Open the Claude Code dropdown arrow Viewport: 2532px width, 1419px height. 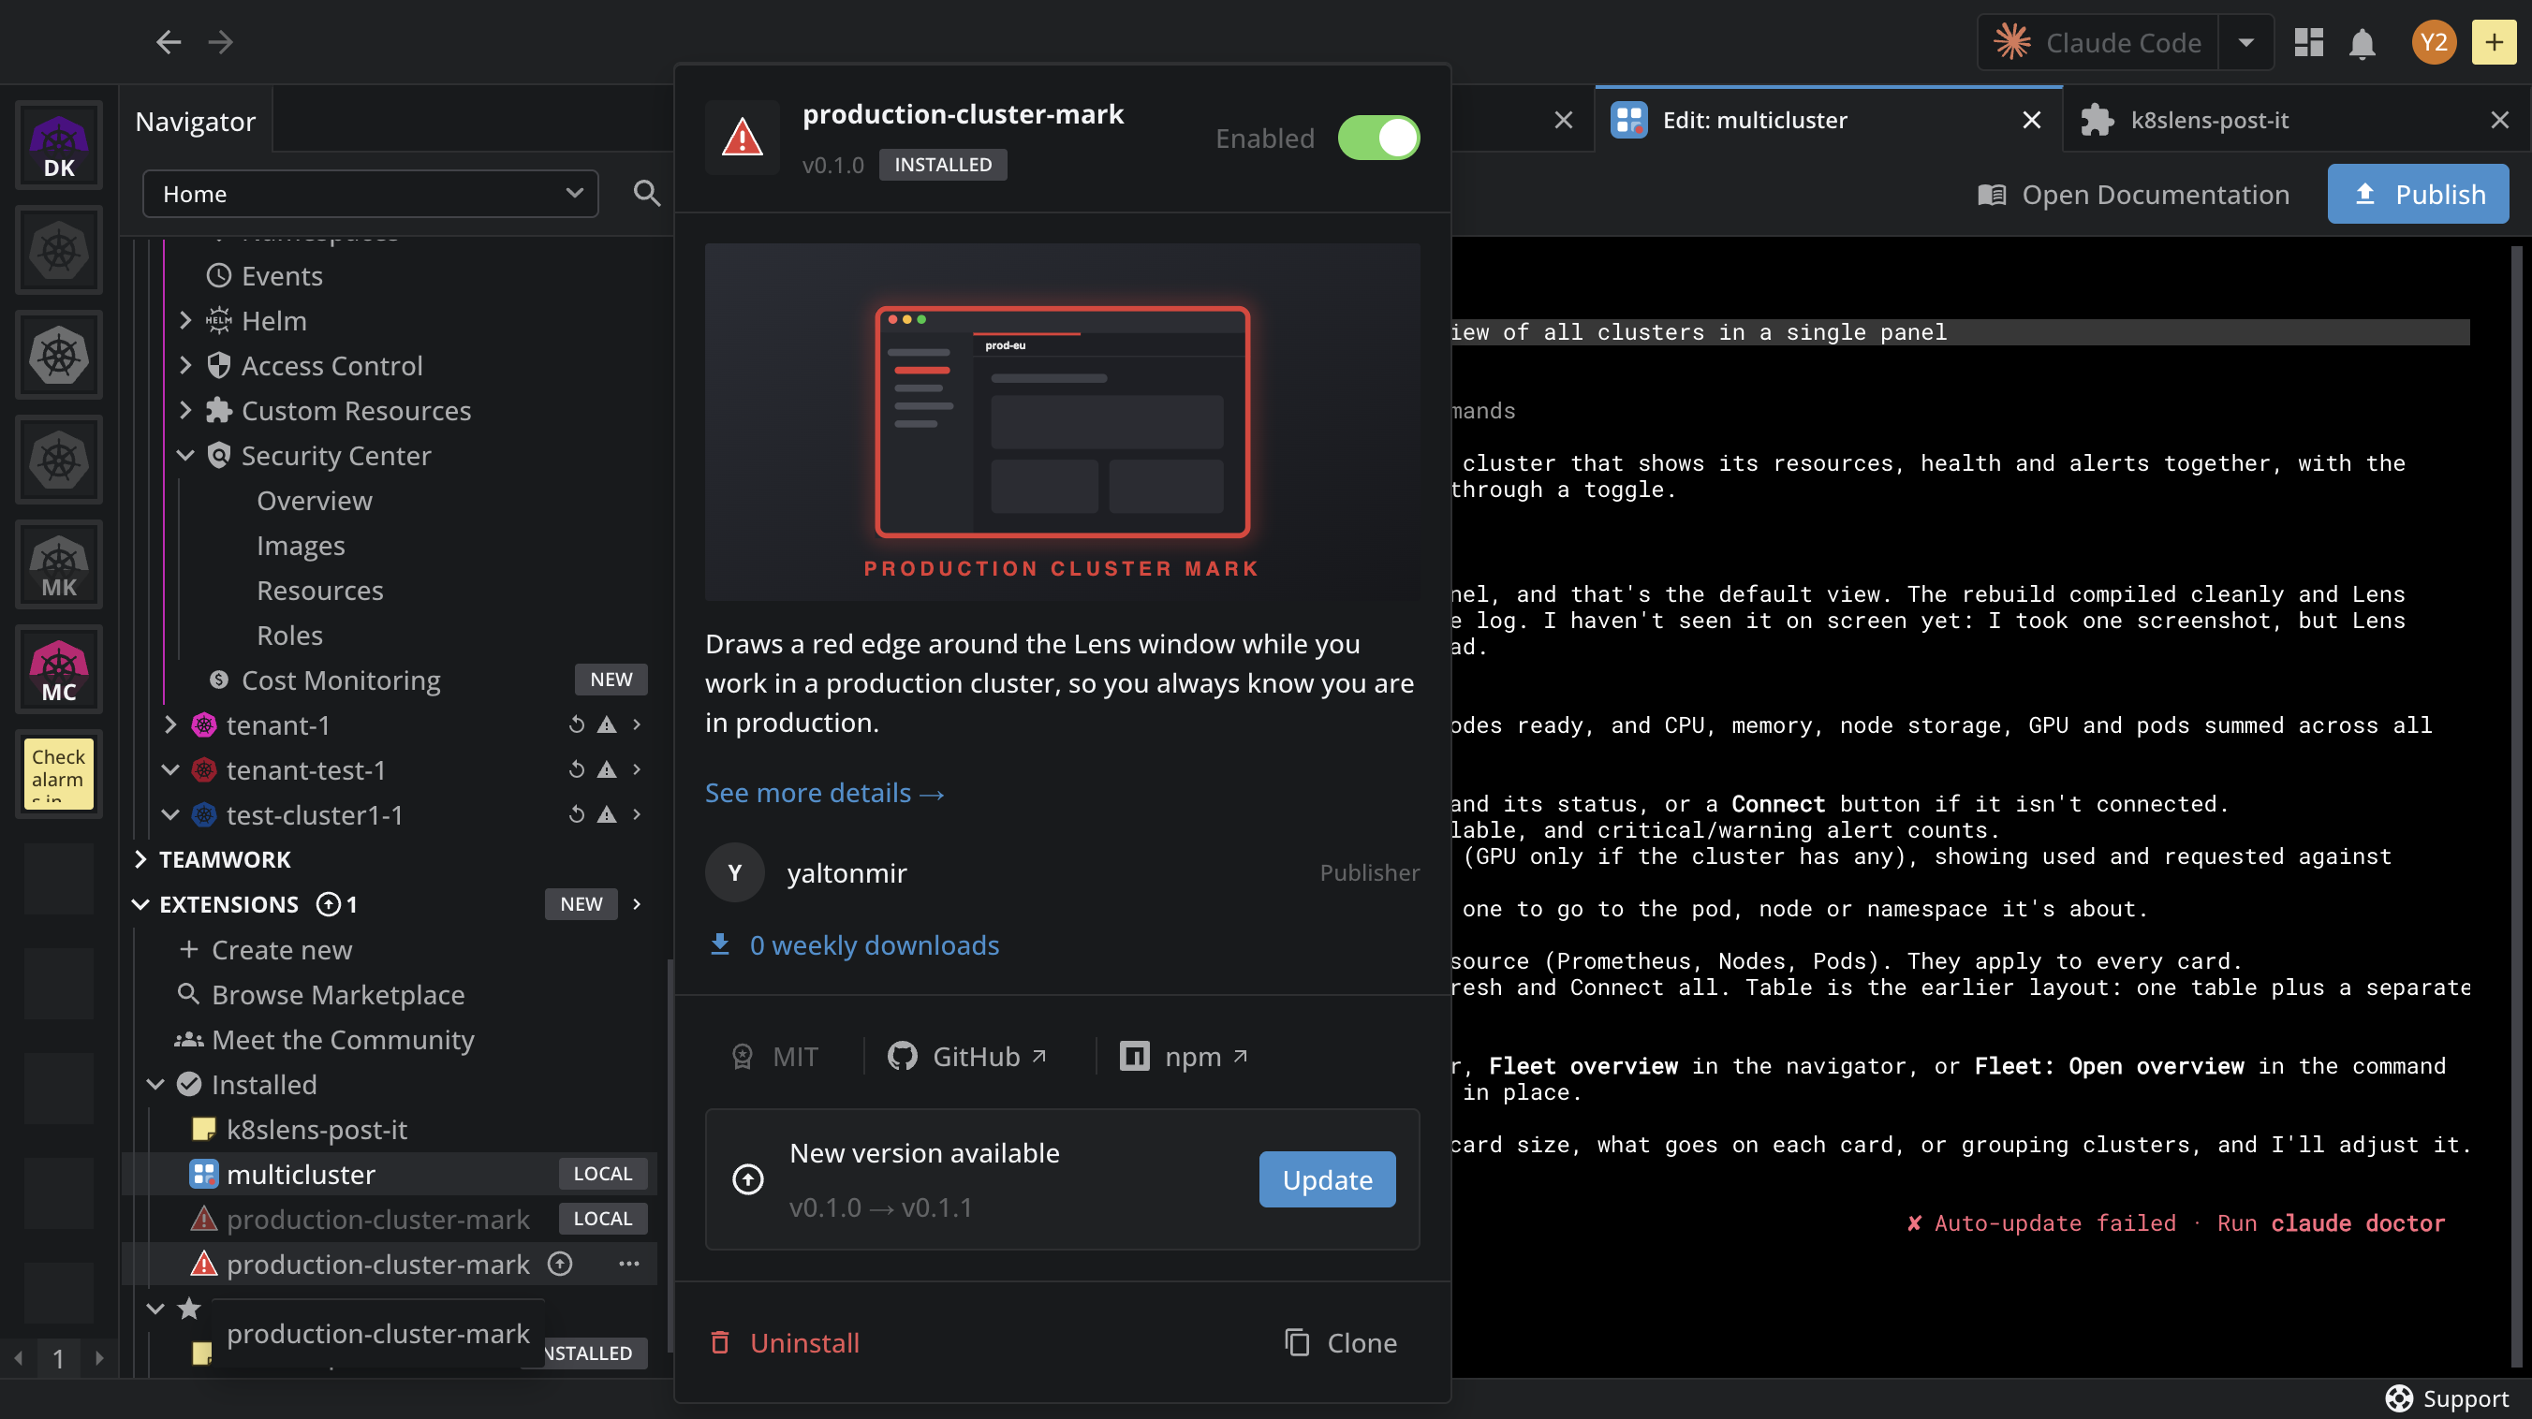tap(2246, 42)
